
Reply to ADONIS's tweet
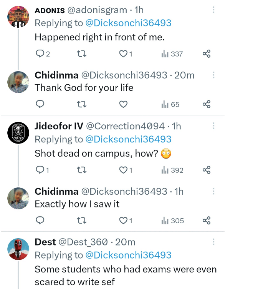pyautogui.click(x=40, y=54)
